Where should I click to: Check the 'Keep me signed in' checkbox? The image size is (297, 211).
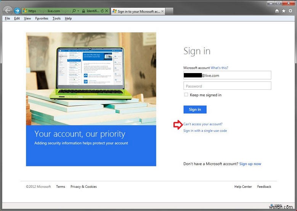pyautogui.click(x=186, y=95)
